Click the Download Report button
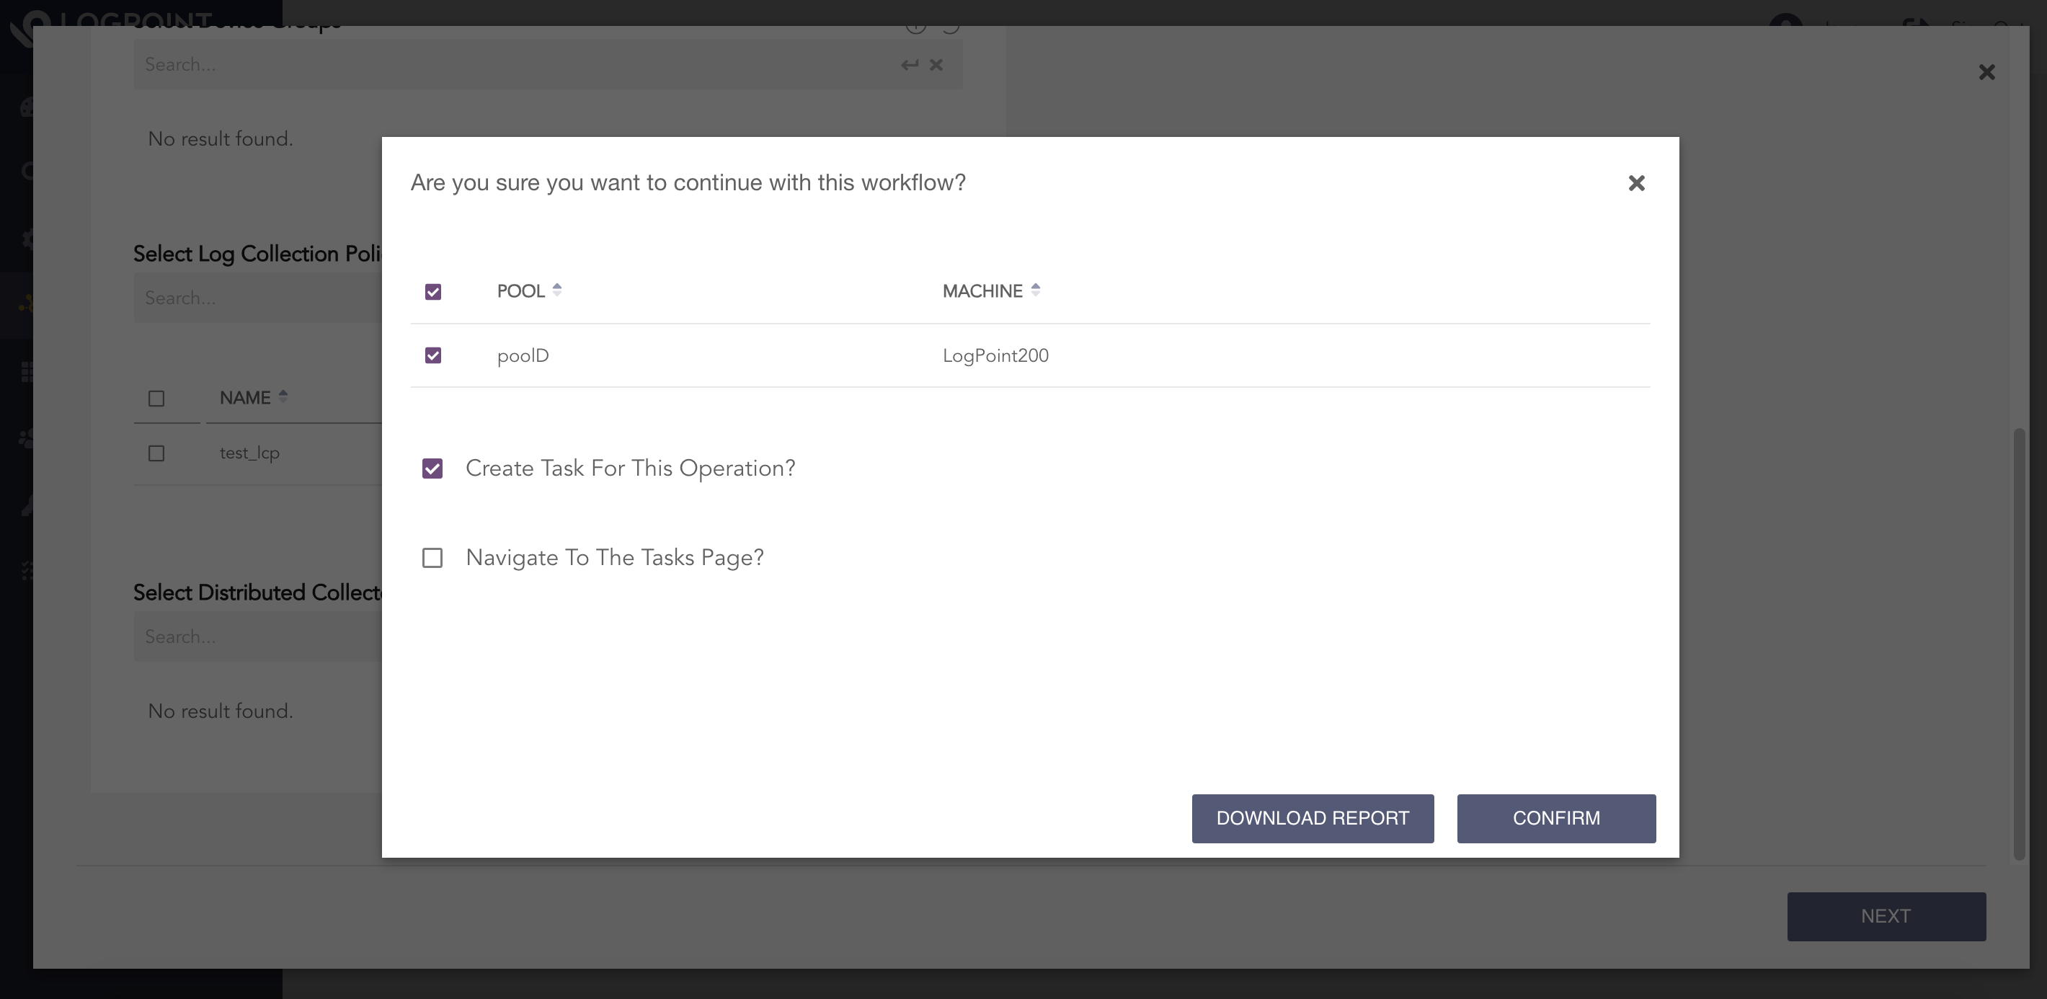The width and height of the screenshot is (2047, 999). [1312, 818]
